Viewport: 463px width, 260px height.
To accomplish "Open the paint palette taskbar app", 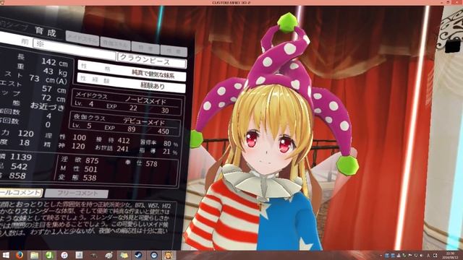I will 109,255.
